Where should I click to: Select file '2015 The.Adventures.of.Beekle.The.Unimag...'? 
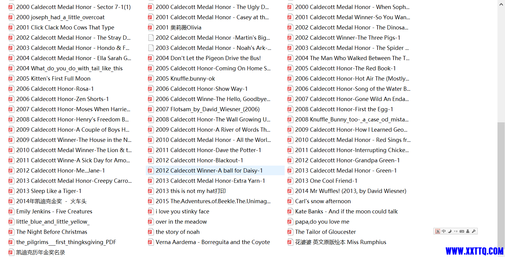click(213, 201)
